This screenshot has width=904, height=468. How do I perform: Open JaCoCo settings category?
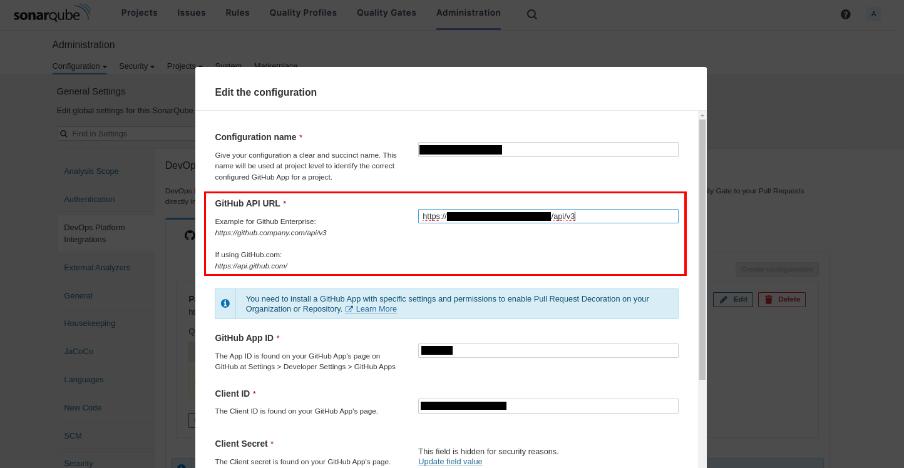(x=78, y=352)
